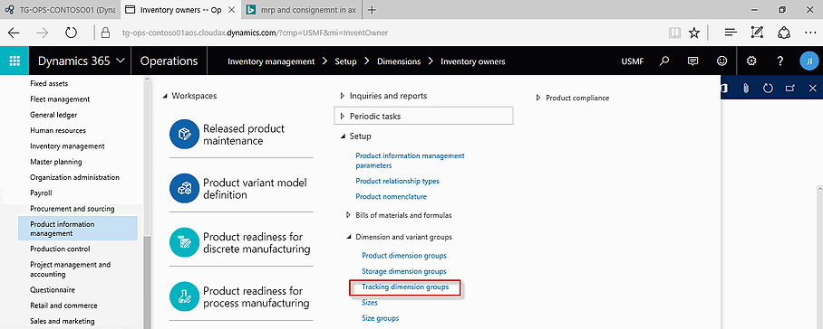Open the browser Hub lines icon

[x=731, y=33]
